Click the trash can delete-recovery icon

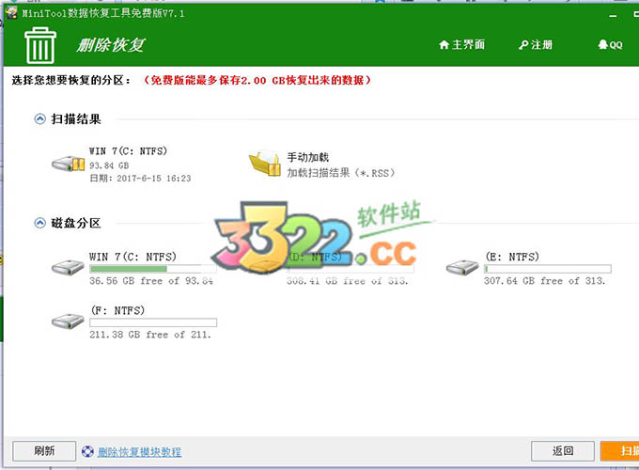[x=40, y=45]
